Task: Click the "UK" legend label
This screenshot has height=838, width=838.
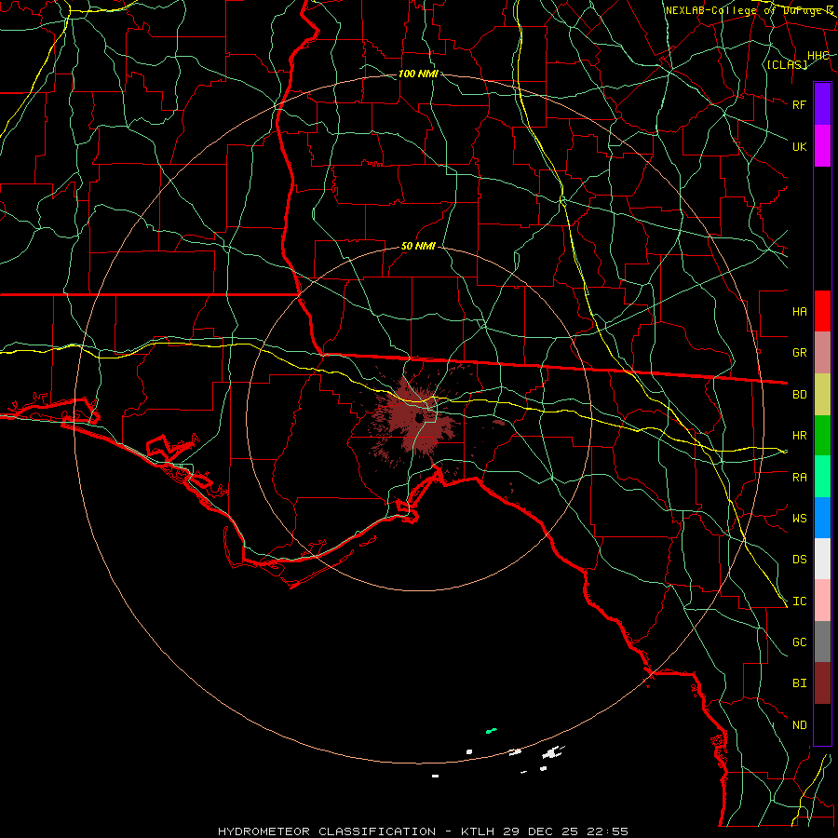Action: 800,146
